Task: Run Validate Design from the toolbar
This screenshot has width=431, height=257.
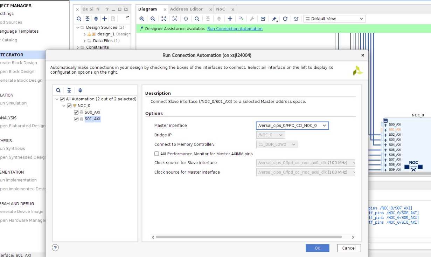Action: click(264, 19)
